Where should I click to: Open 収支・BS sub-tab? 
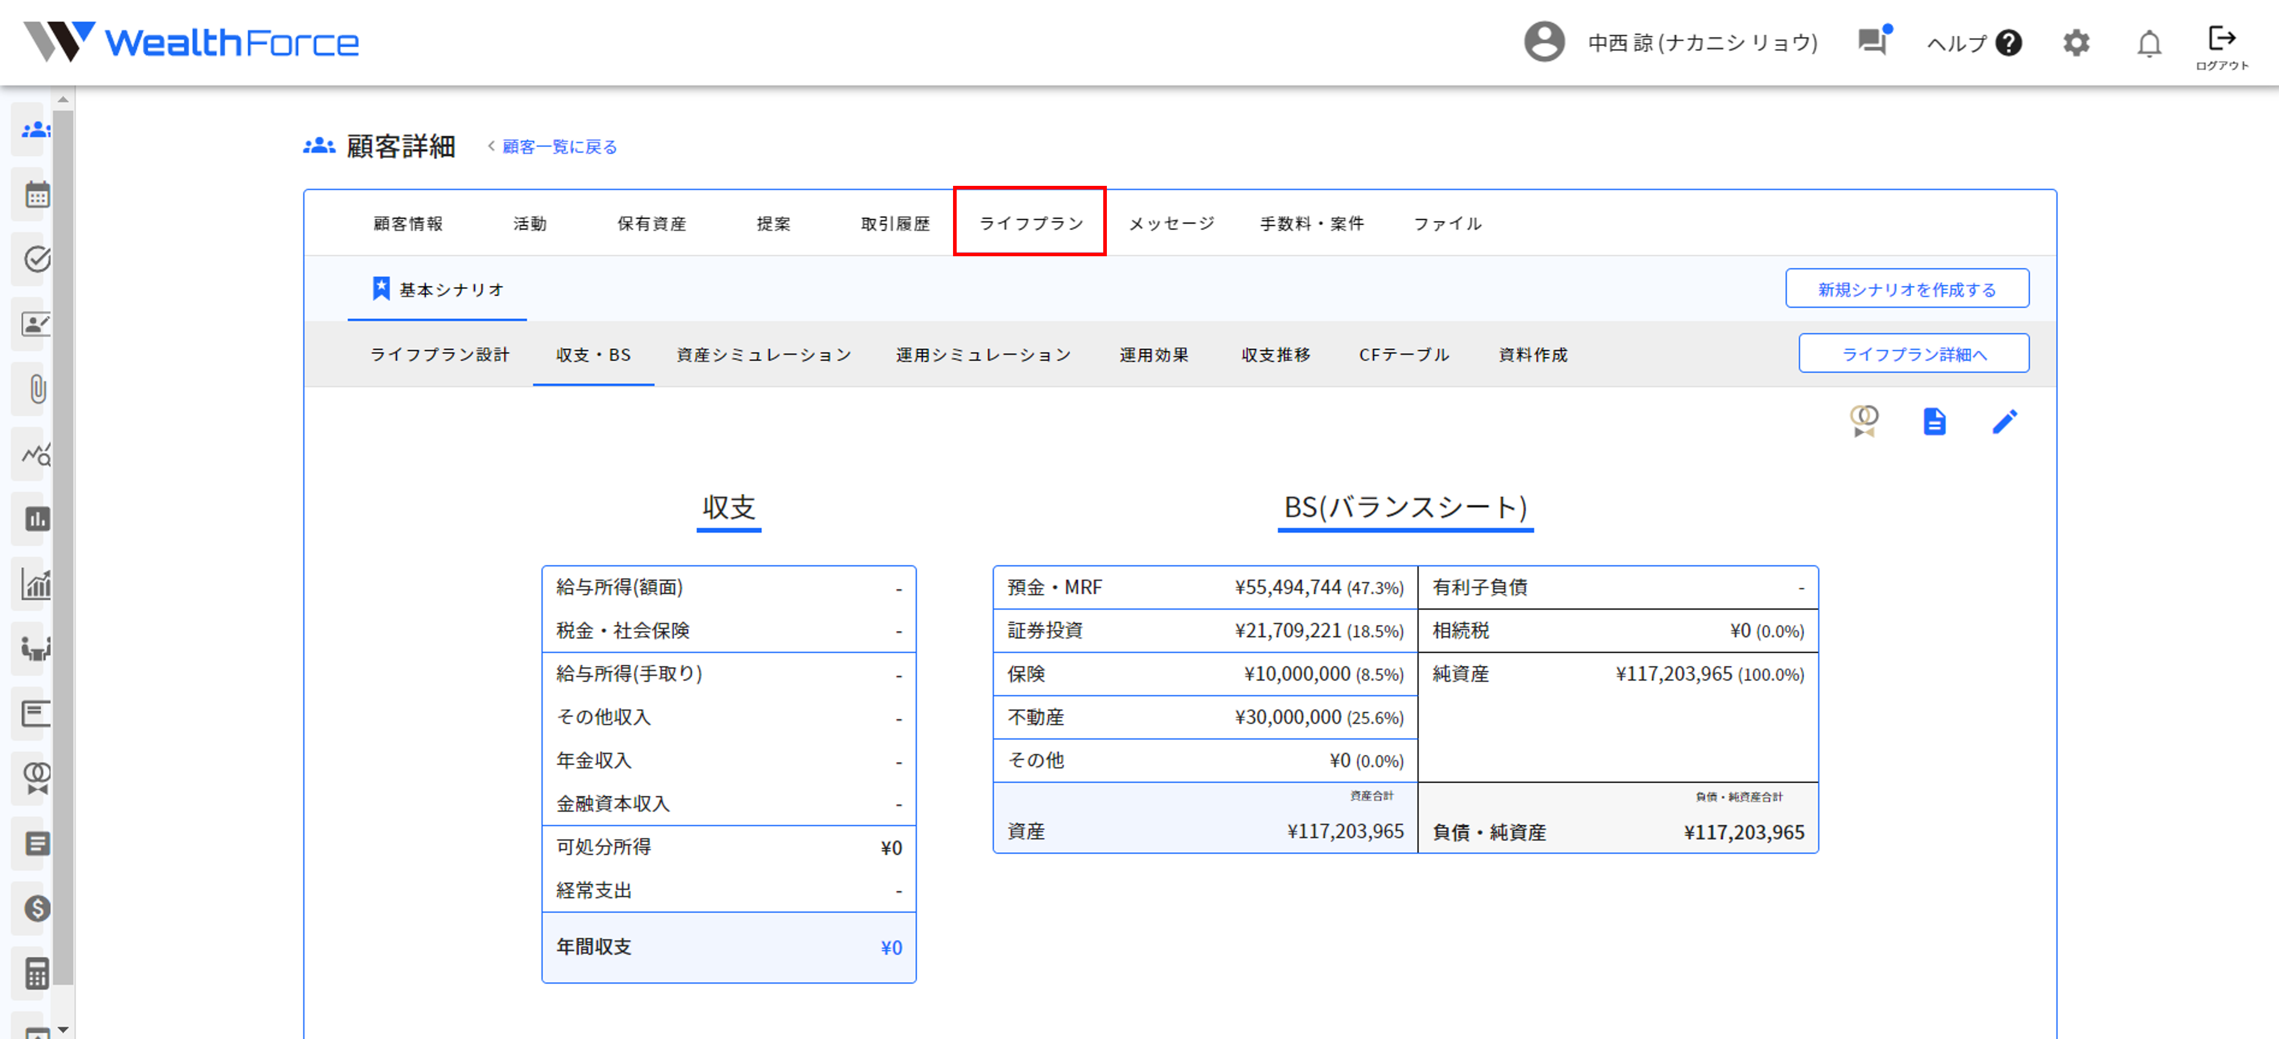[x=594, y=355]
